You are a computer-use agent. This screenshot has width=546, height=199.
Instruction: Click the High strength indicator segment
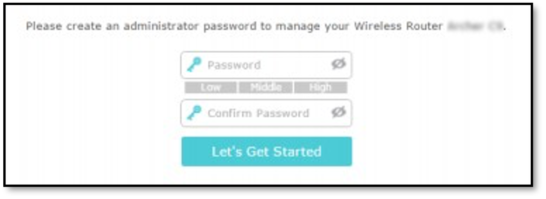(321, 87)
